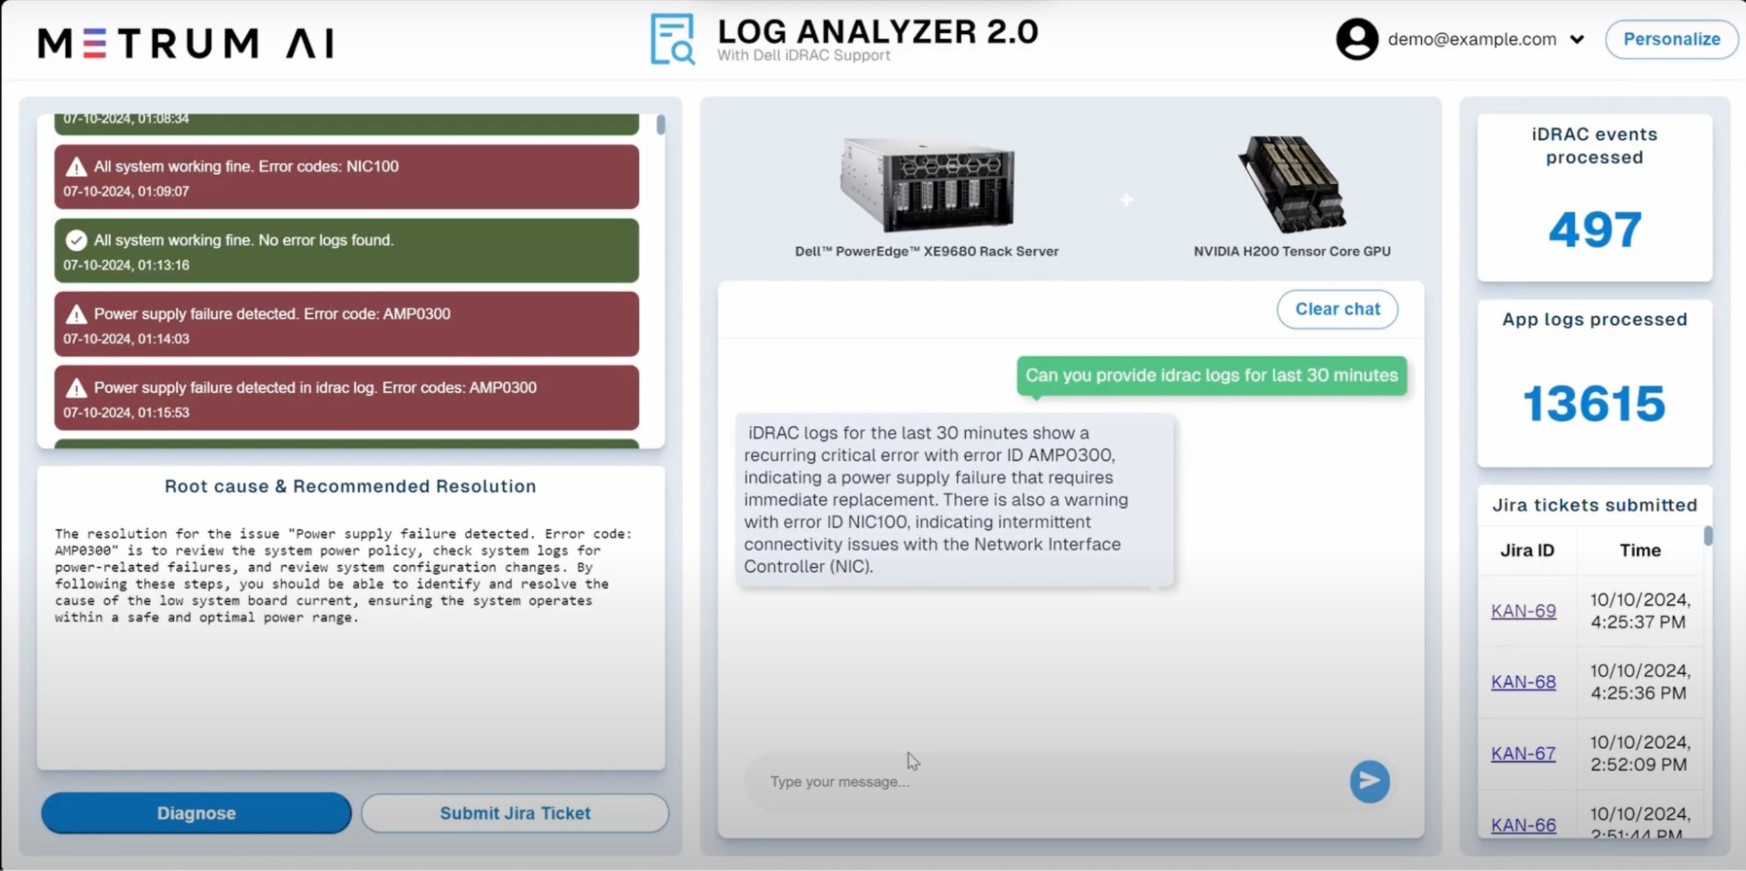
Task: Select the 'Error codes: NIC100' log entry
Action: (347, 177)
